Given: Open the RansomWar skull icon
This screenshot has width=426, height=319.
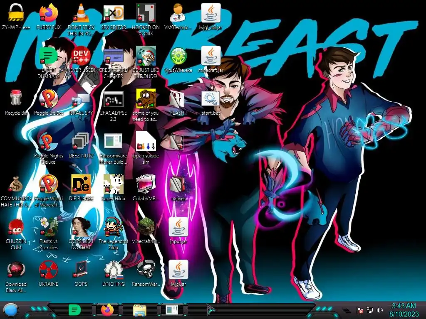Looking at the screenshot, I should 146,270.
